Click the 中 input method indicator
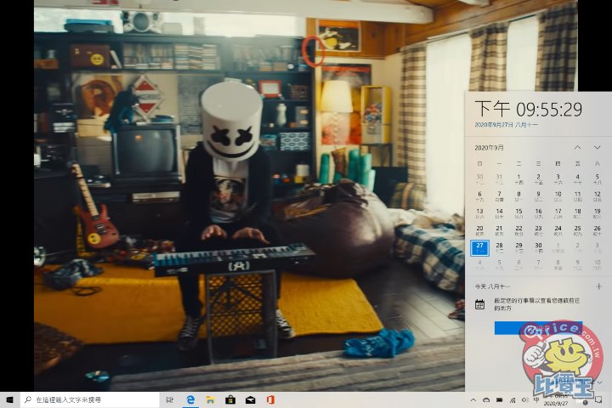The width and height of the screenshot is (612, 408). [536, 399]
